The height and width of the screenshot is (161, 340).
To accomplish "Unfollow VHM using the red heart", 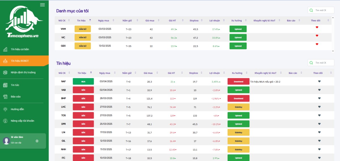I will (x=317, y=27).
